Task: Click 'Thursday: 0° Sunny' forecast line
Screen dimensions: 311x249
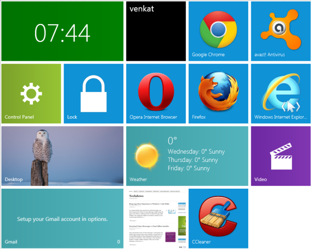Action: pos(193,160)
